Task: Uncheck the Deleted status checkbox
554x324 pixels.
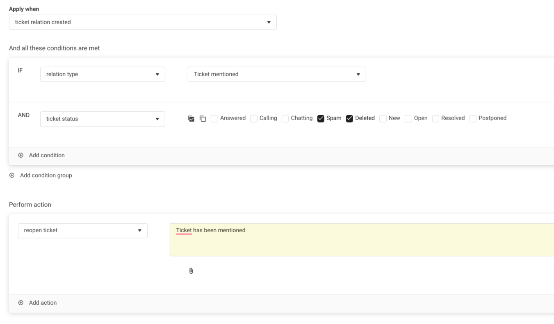Action: [x=350, y=118]
